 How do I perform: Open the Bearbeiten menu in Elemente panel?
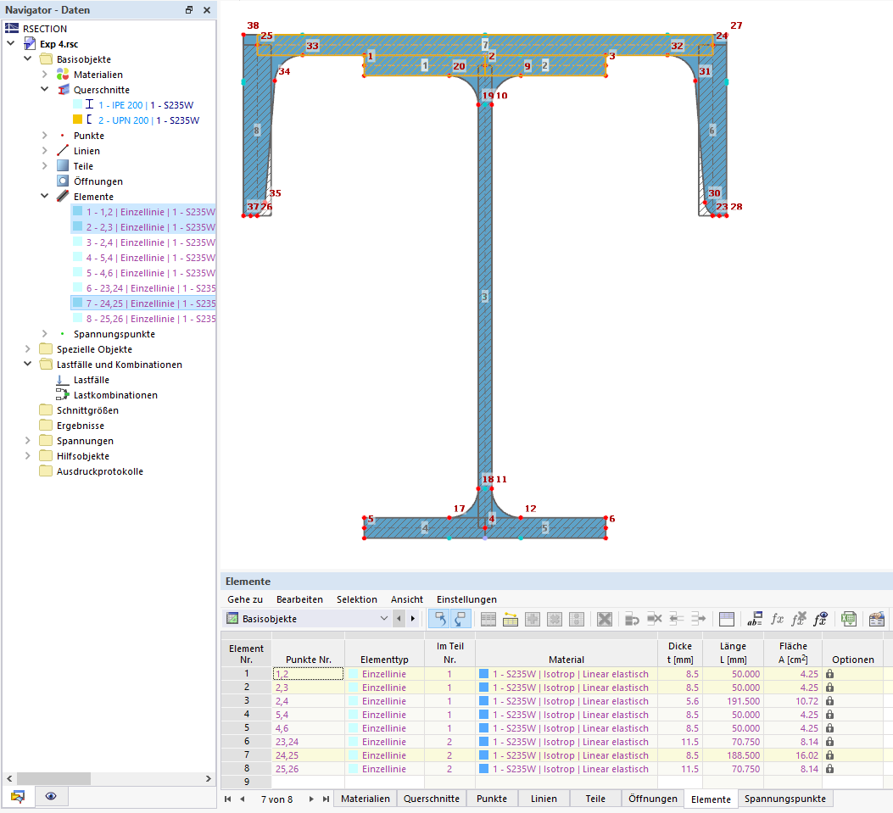(299, 599)
